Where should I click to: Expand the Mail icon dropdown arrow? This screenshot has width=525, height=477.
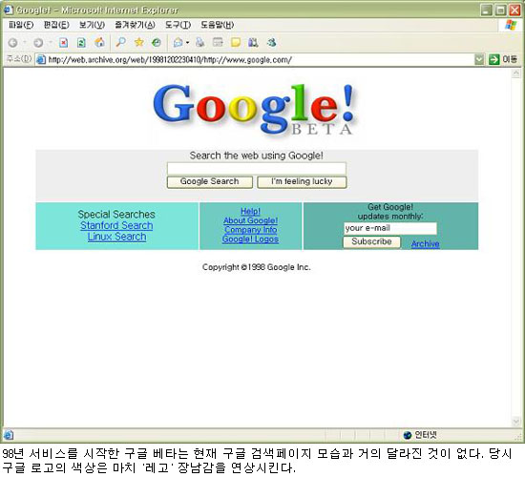pyautogui.click(x=187, y=43)
